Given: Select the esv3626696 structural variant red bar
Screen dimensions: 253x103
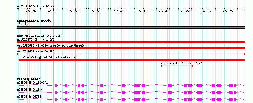Looking at the screenshot, I should (132, 48).
